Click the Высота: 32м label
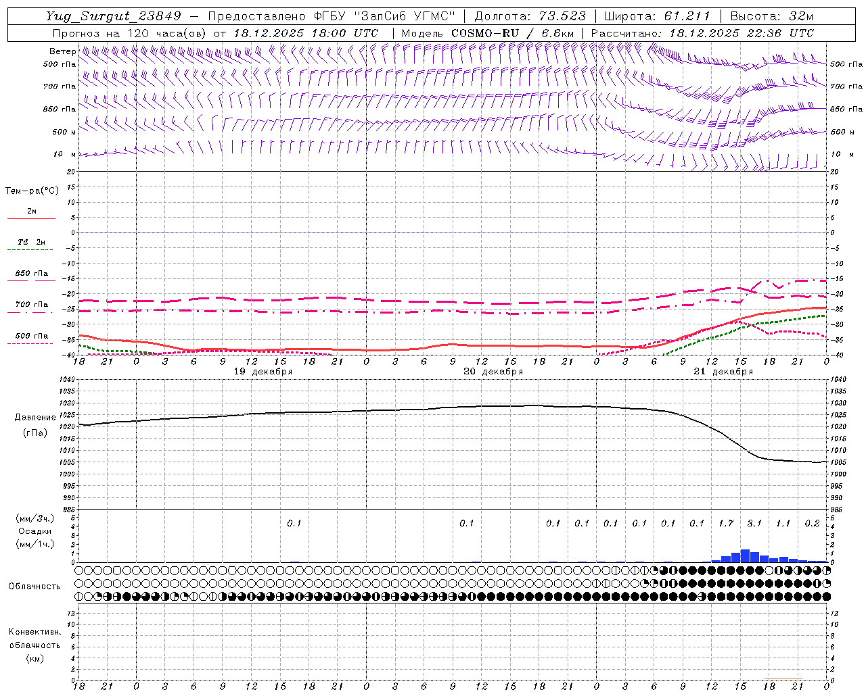Viewport: 866px width, 692px height. [x=771, y=16]
